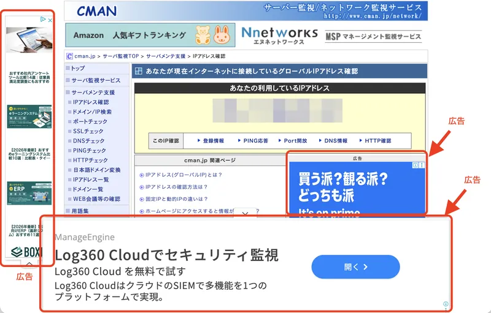Open ホームページにアクセスすると情報が link

[190, 211]
